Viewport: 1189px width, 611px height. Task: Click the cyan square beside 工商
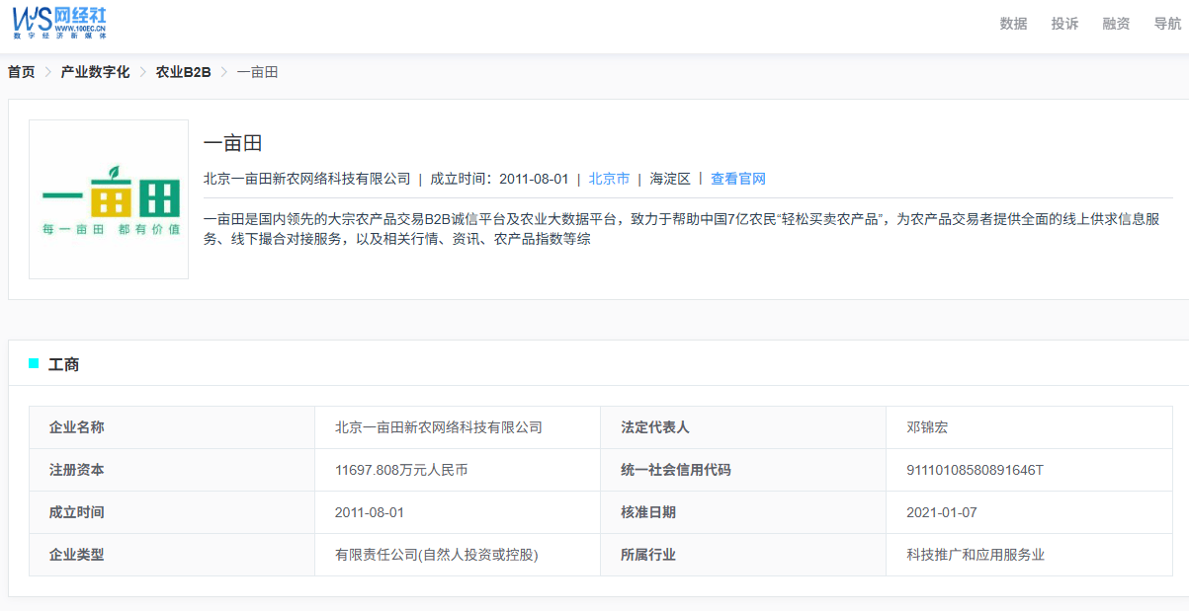[34, 364]
